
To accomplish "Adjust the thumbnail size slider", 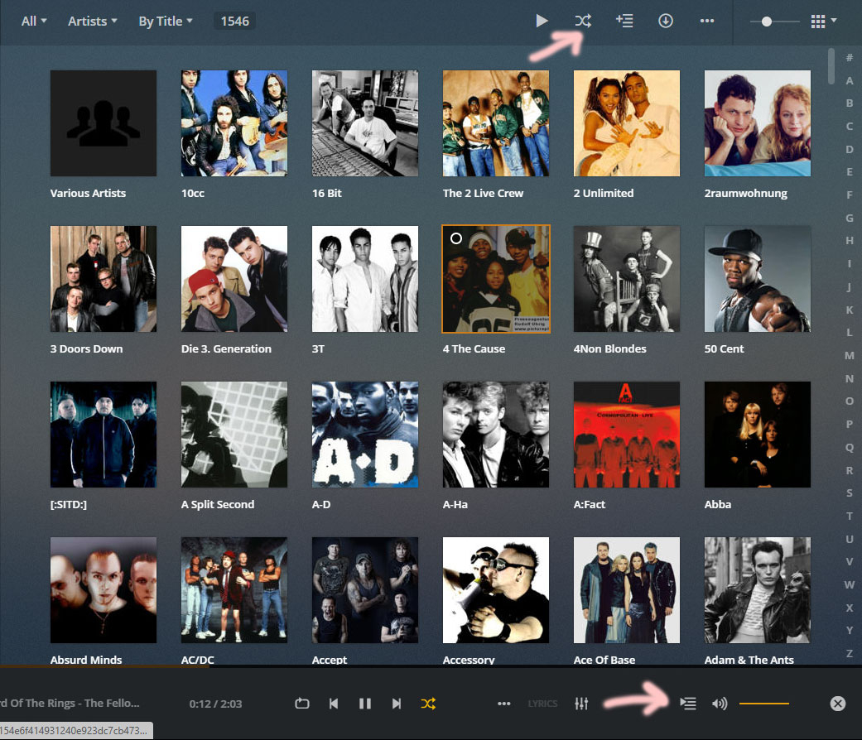I will (x=775, y=22).
